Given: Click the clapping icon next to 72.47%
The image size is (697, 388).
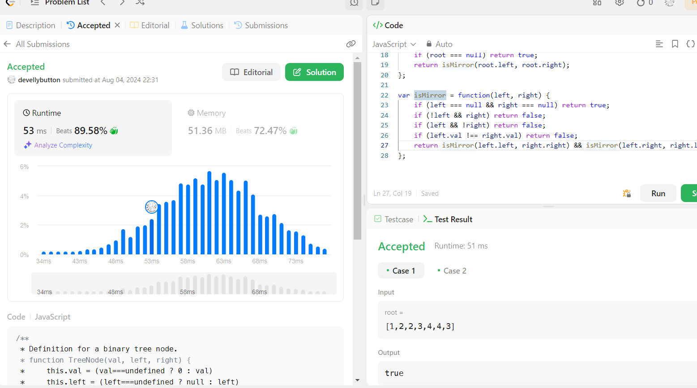Looking at the screenshot, I should (293, 131).
